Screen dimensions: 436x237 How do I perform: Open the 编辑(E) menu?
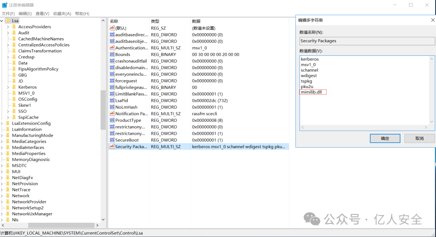click(25, 14)
